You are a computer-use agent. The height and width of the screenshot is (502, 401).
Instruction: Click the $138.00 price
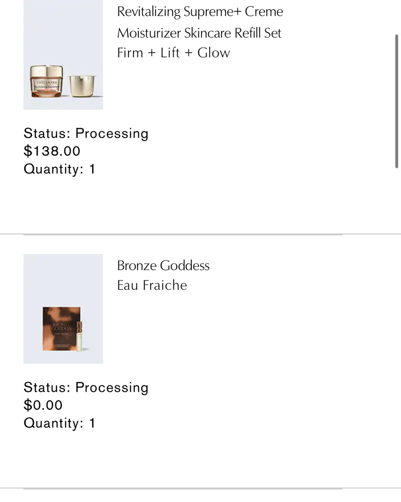pos(52,151)
